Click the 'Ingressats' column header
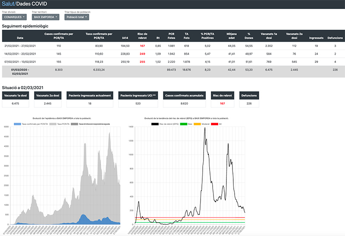 tap(316, 38)
